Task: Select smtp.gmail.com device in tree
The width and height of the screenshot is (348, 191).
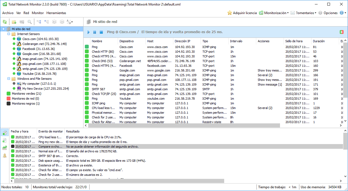Action: pos(45,69)
